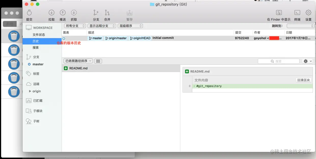Open the sort by path (已依照路径排序) dropdown

coord(78,61)
